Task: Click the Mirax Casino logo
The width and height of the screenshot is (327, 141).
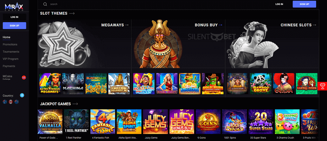Action: [14, 7]
